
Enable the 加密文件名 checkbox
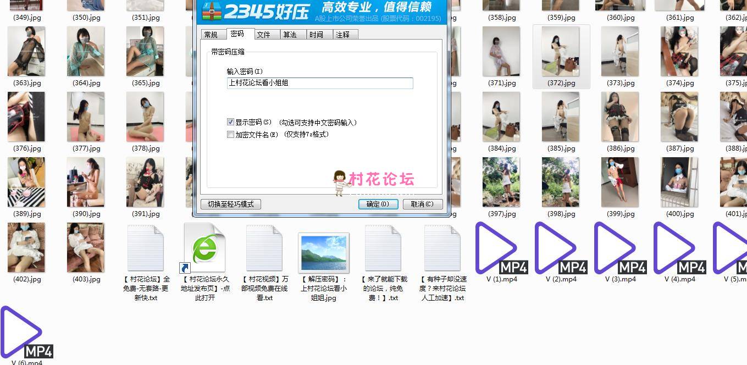pyautogui.click(x=231, y=135)
